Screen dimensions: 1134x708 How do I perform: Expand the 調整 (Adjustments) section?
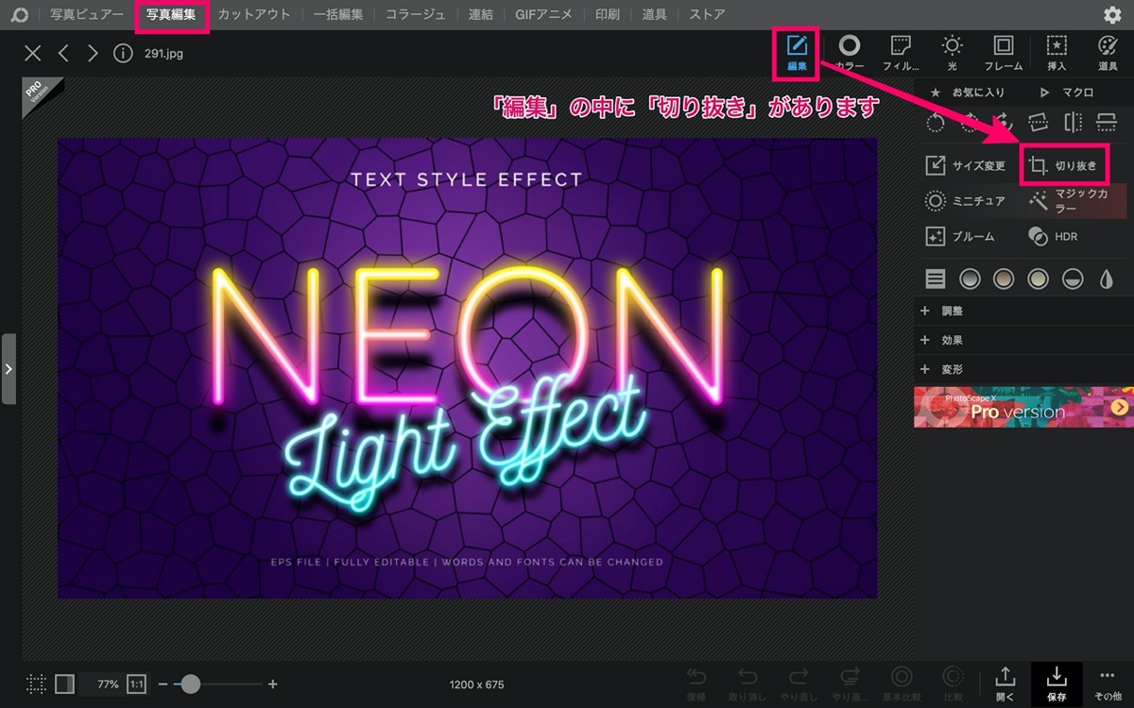point(1023,311)
